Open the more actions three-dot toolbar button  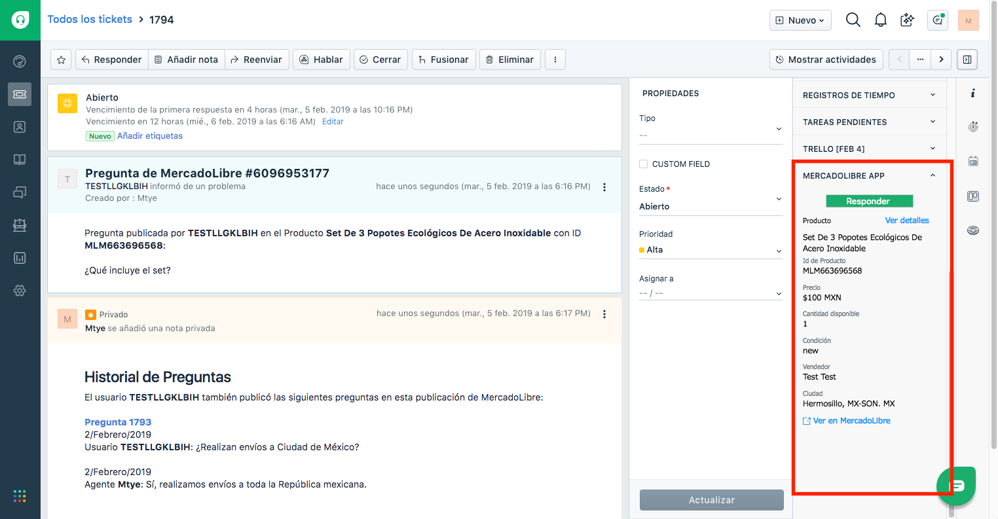(x=555, y=60)
